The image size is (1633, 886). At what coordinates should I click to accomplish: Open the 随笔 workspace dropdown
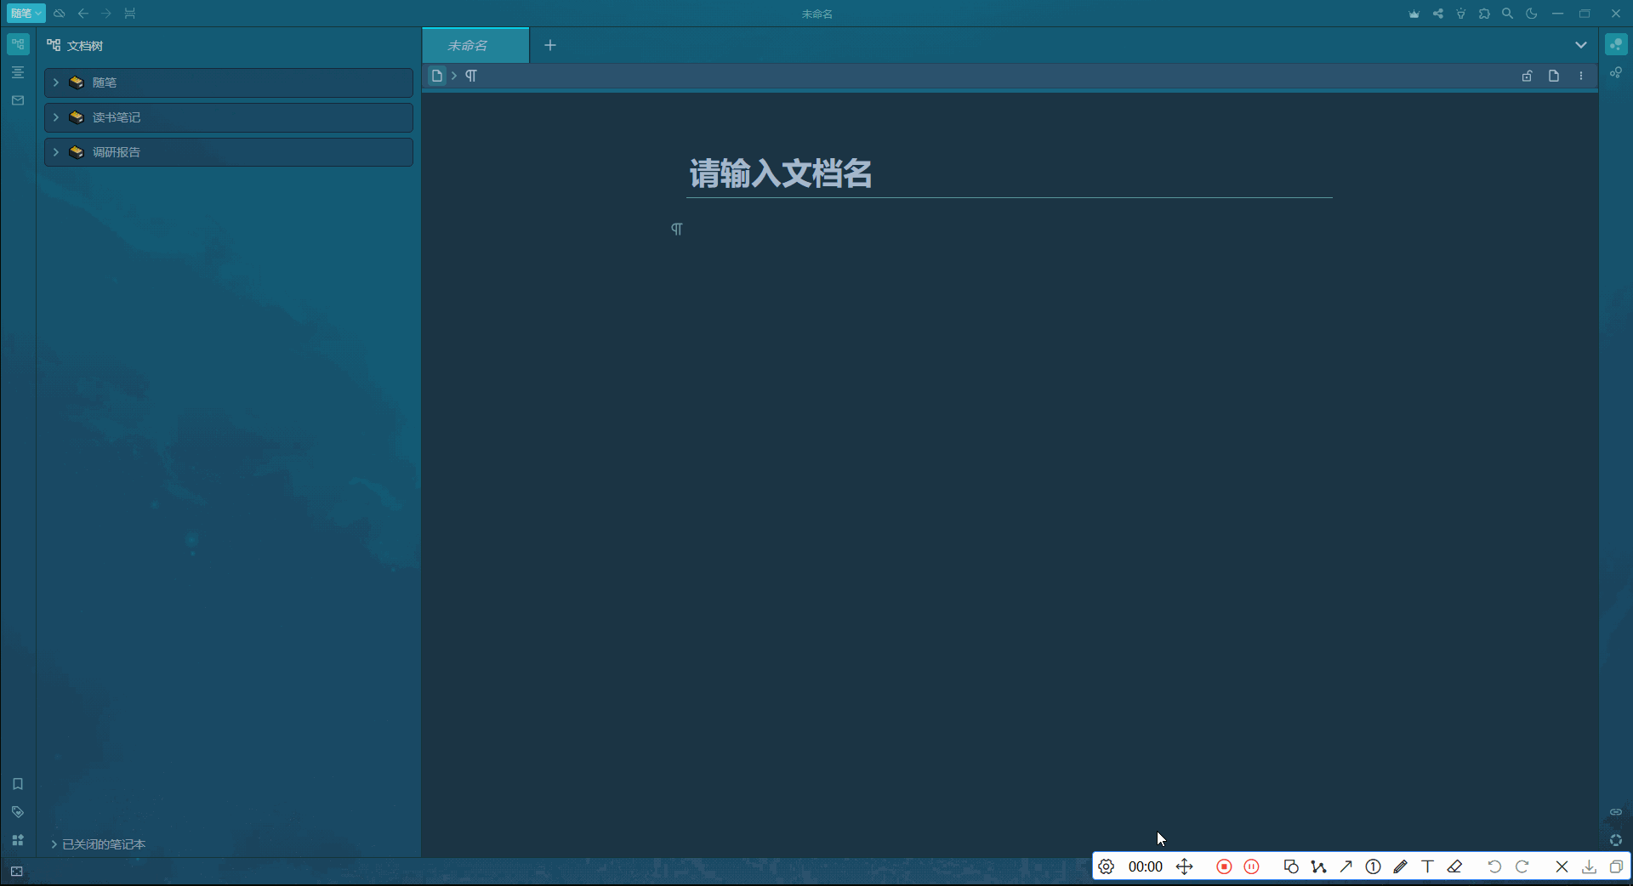tap(25, 14)
